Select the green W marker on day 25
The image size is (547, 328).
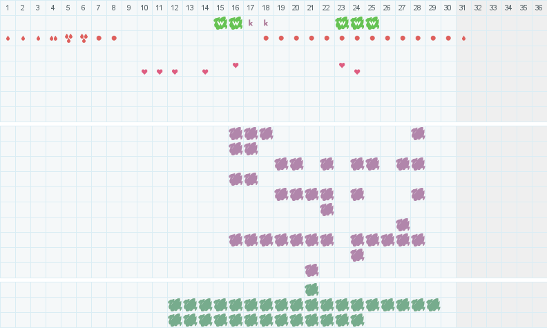(x=372, y=23)
